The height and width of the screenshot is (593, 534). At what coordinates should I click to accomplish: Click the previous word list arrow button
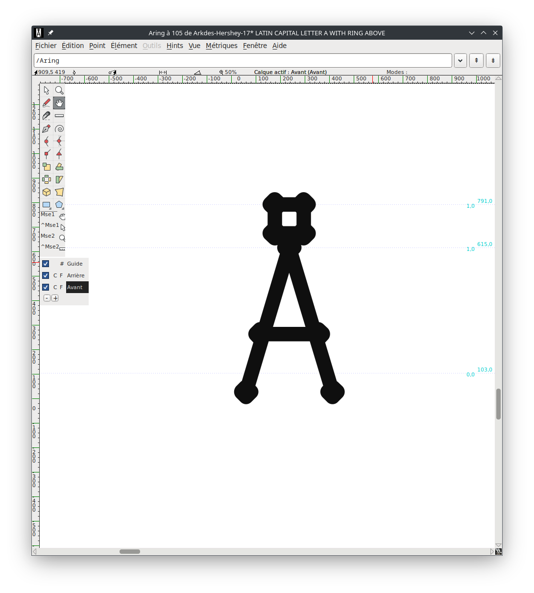[x=476, y=61]
